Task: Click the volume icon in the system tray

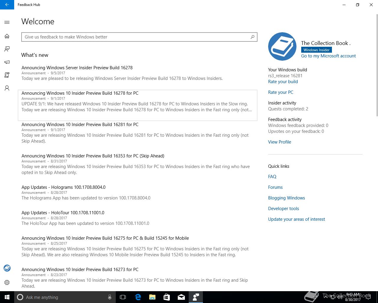Action: 340,297
